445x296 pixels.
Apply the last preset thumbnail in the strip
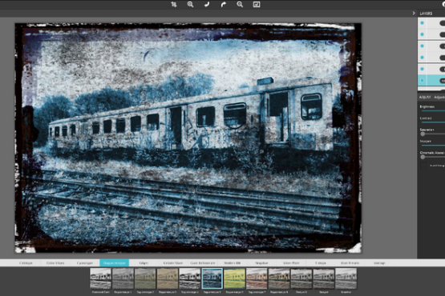pyautogui.click(x=346, y=278)
